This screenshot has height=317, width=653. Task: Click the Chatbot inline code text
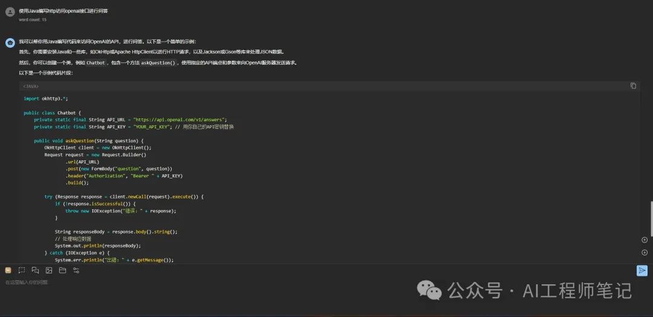96,63
